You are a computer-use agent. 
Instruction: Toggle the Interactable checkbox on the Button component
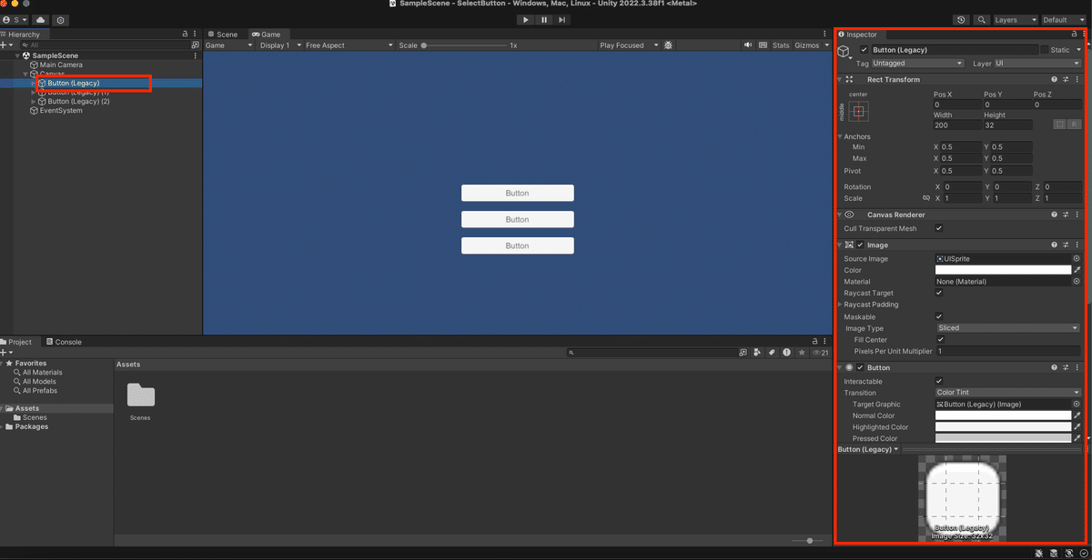(x=938, y=381)
